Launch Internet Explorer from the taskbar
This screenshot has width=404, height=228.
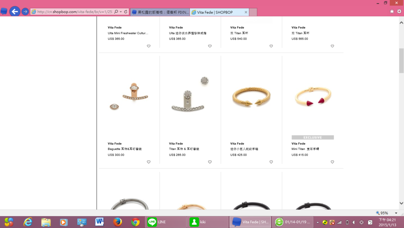pos(28,222)
